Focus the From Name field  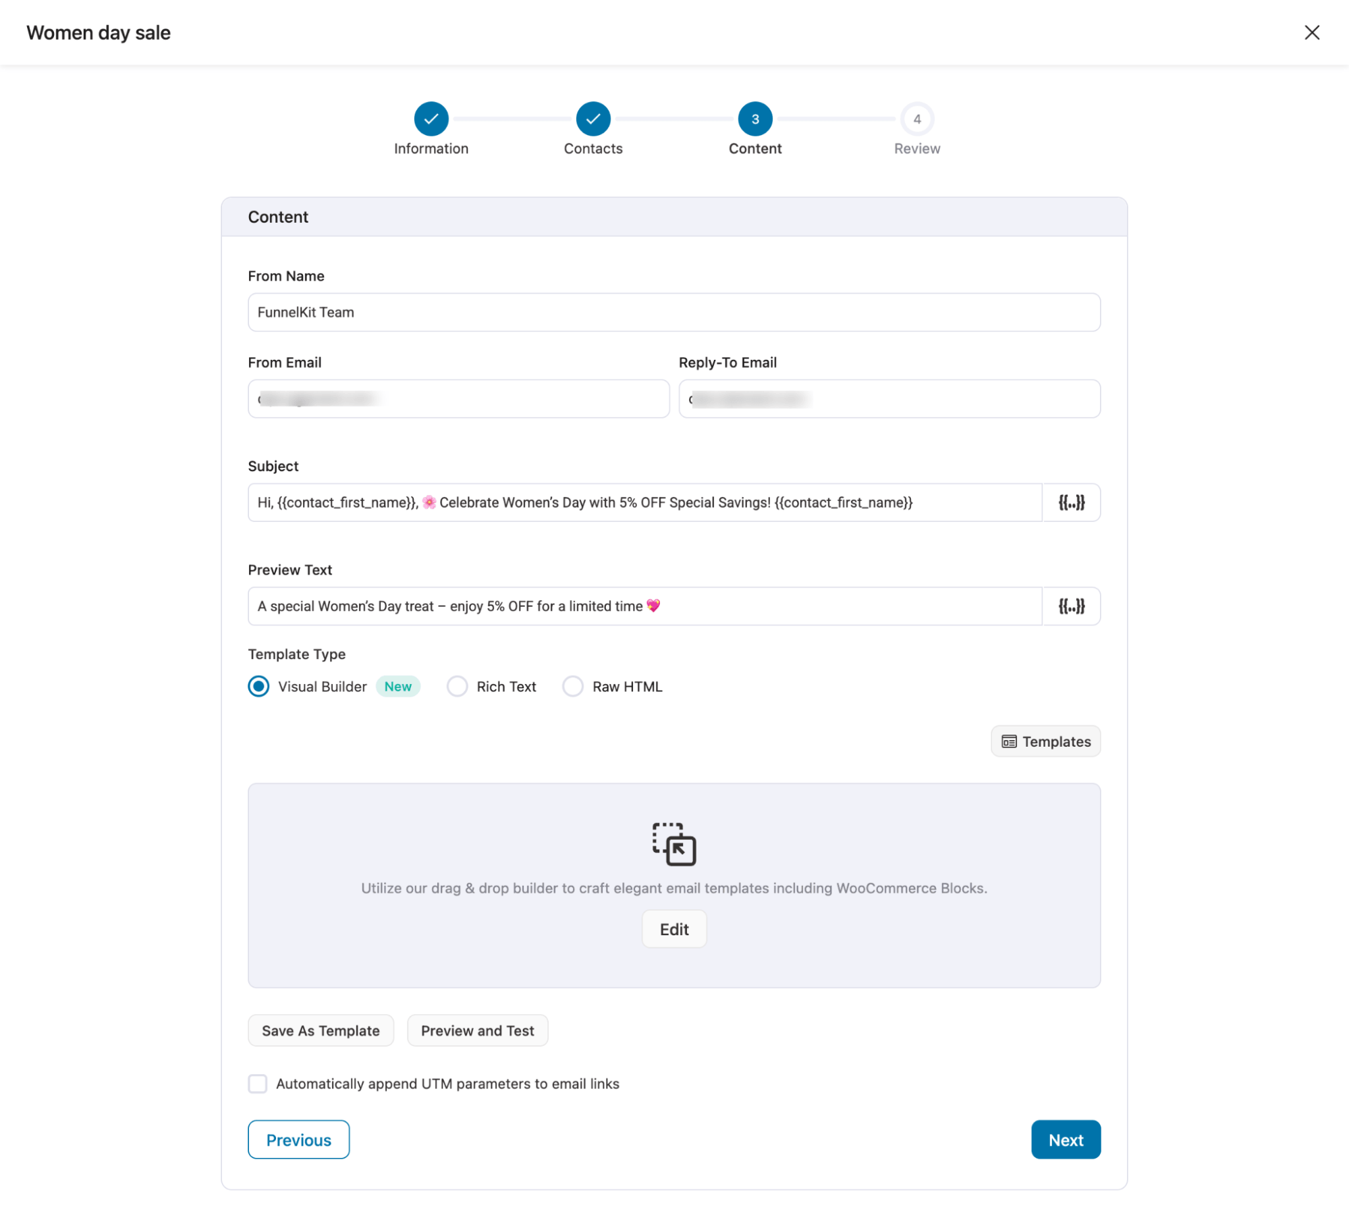point(674,312)
